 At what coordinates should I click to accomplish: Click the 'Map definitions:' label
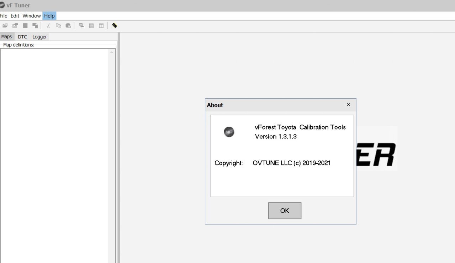tap(19, 45)
